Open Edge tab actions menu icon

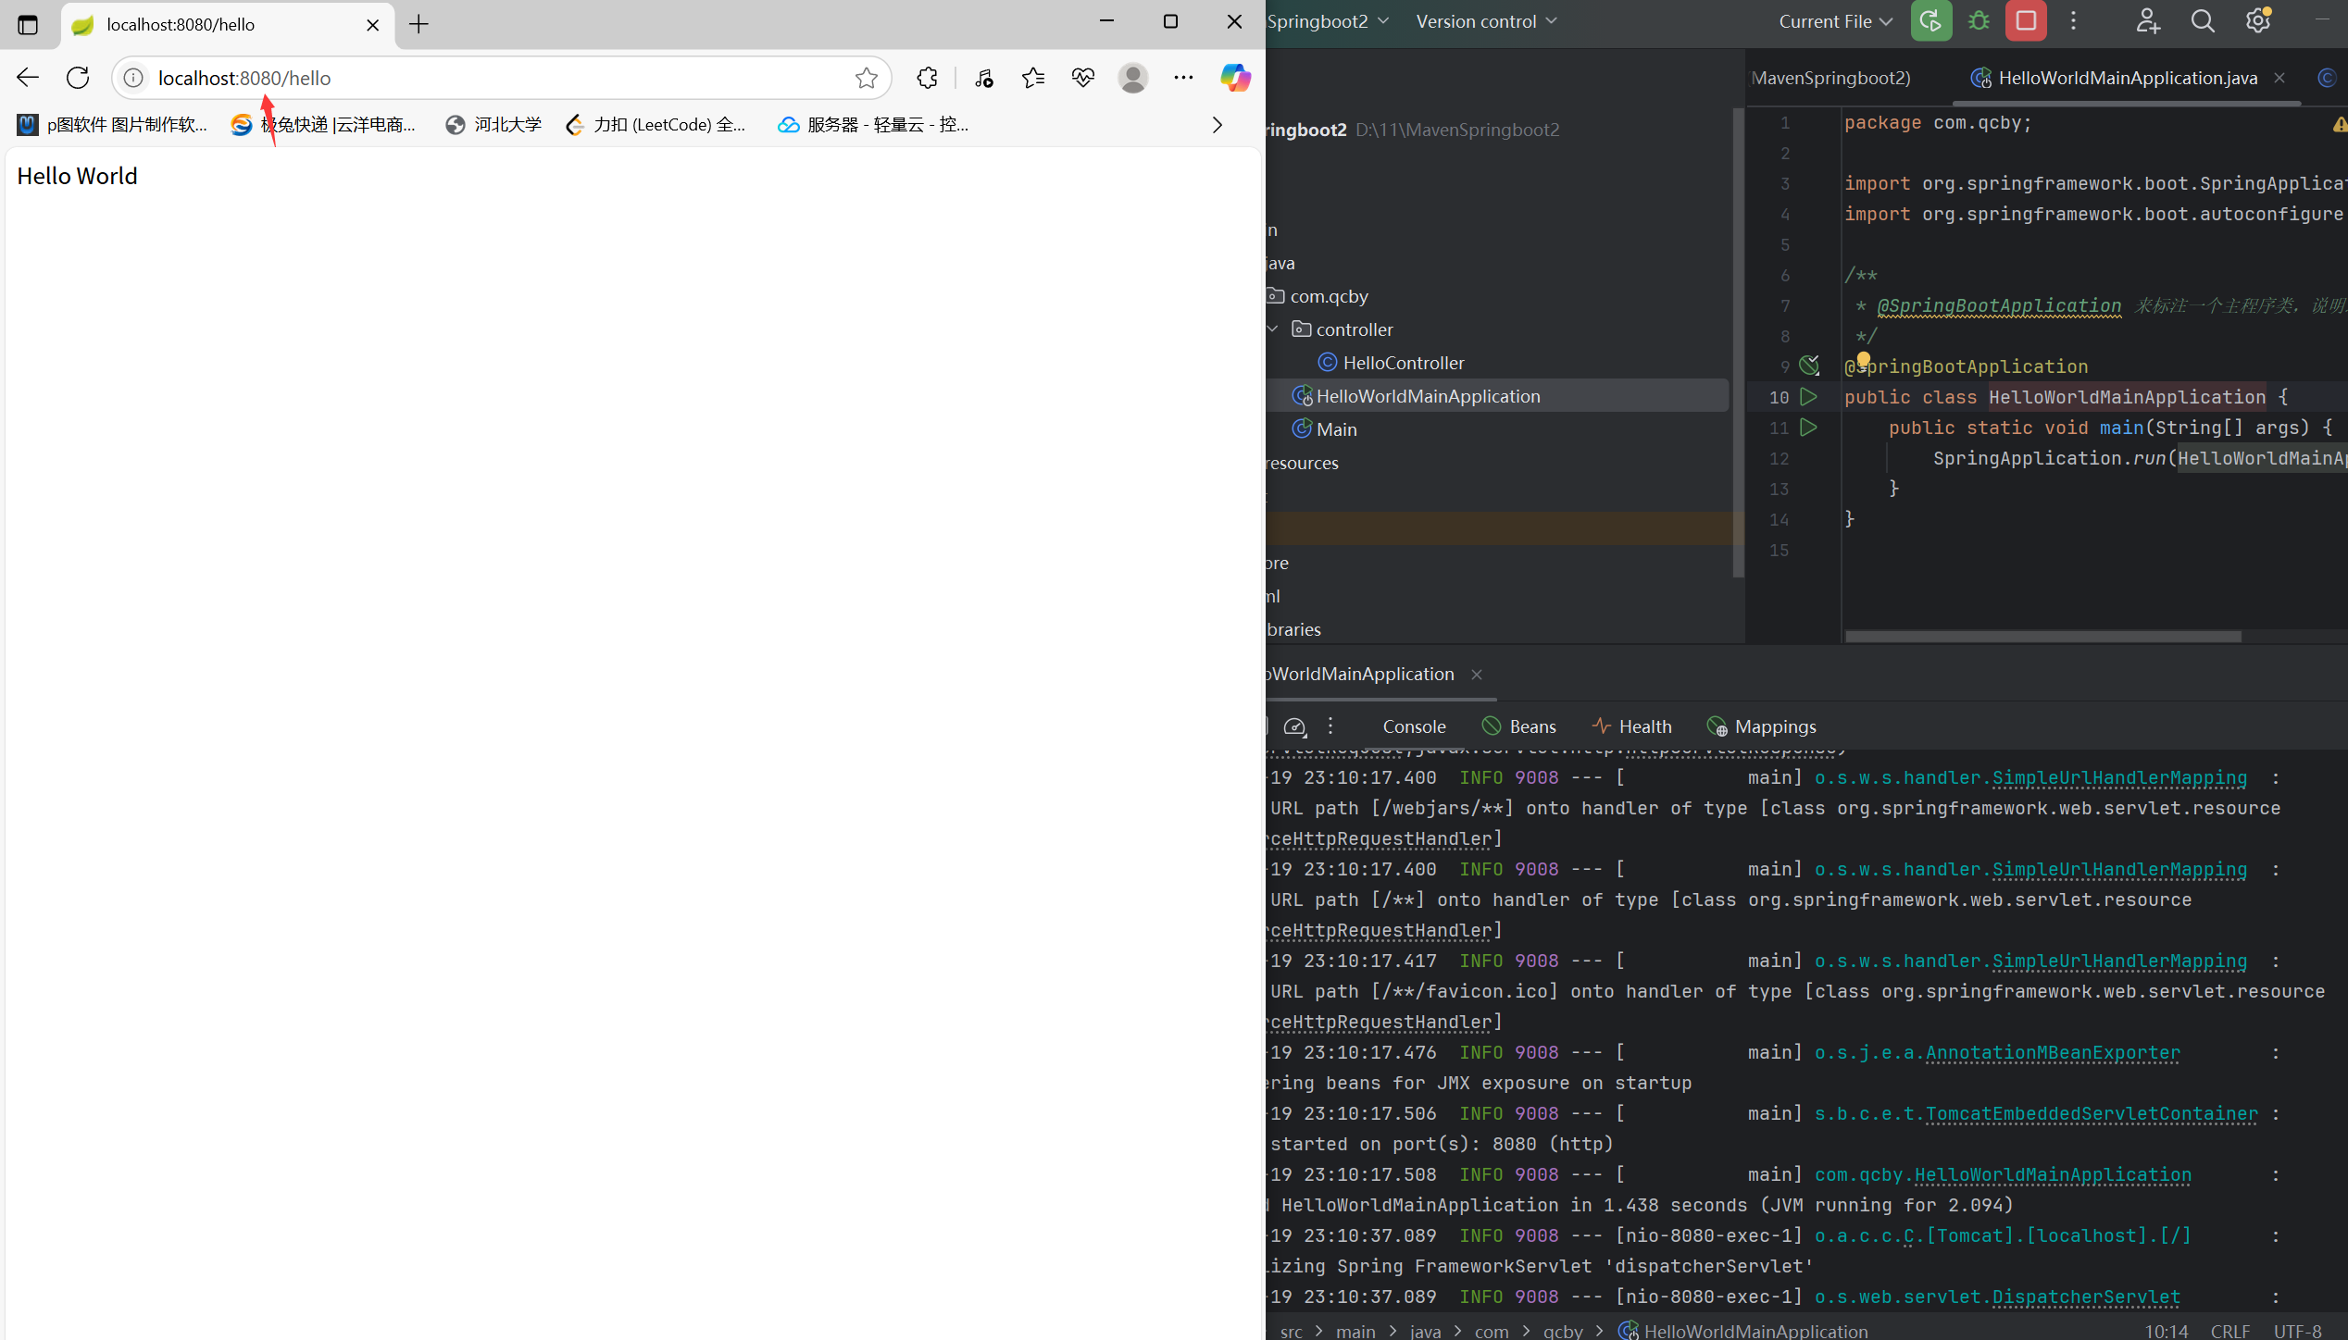[x=28, y=24]
